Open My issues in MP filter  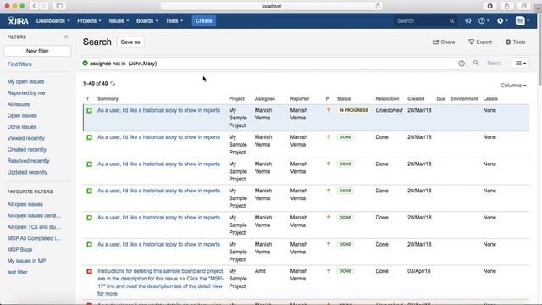26,261
